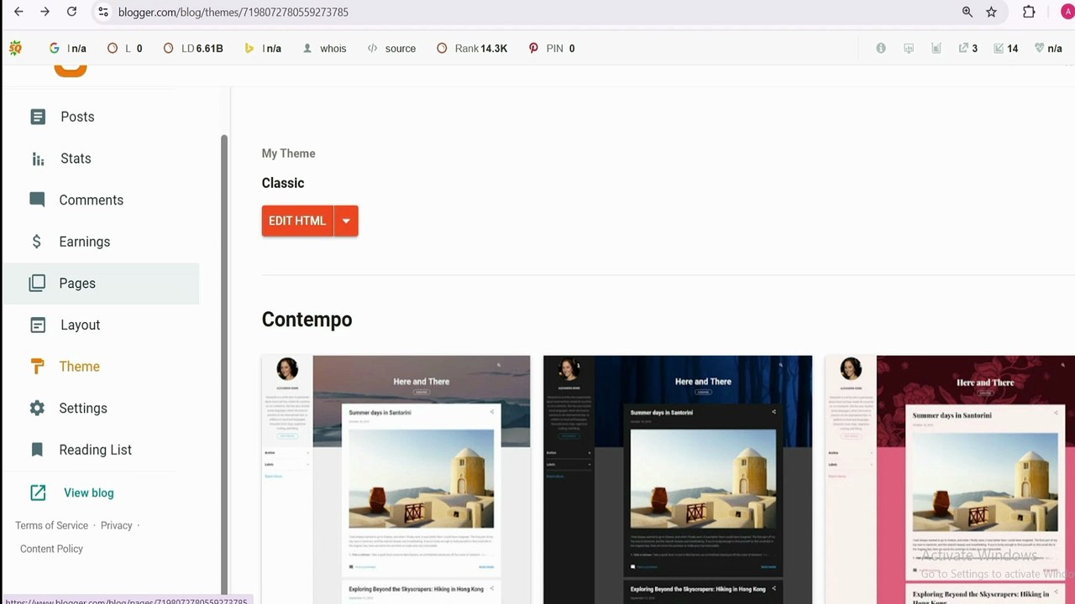
Task: Open the external links icon showing 3
Action: tap(968, 49)
